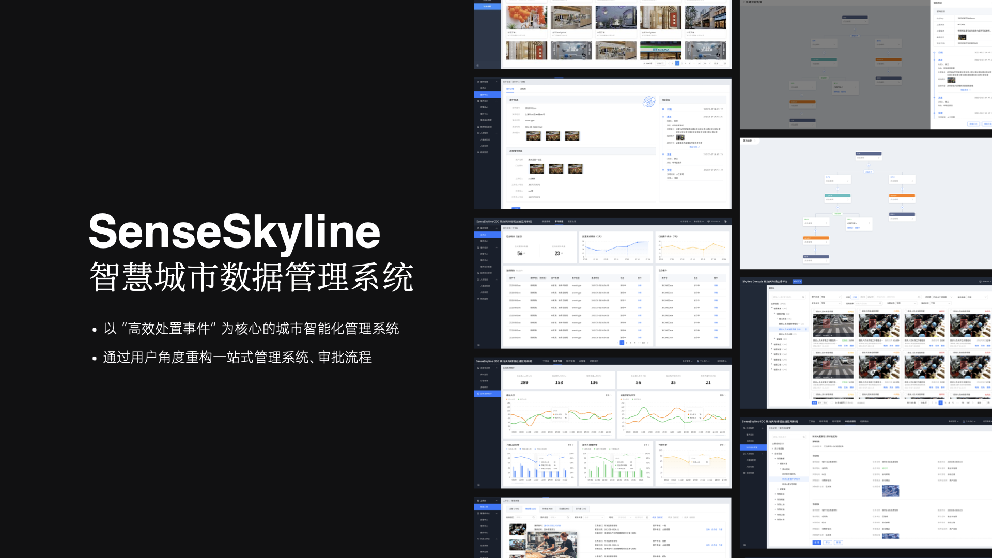The image size is (992, 558).
Task: Click clock icon in Skyline Console date range field
Action: click(919, 297)
